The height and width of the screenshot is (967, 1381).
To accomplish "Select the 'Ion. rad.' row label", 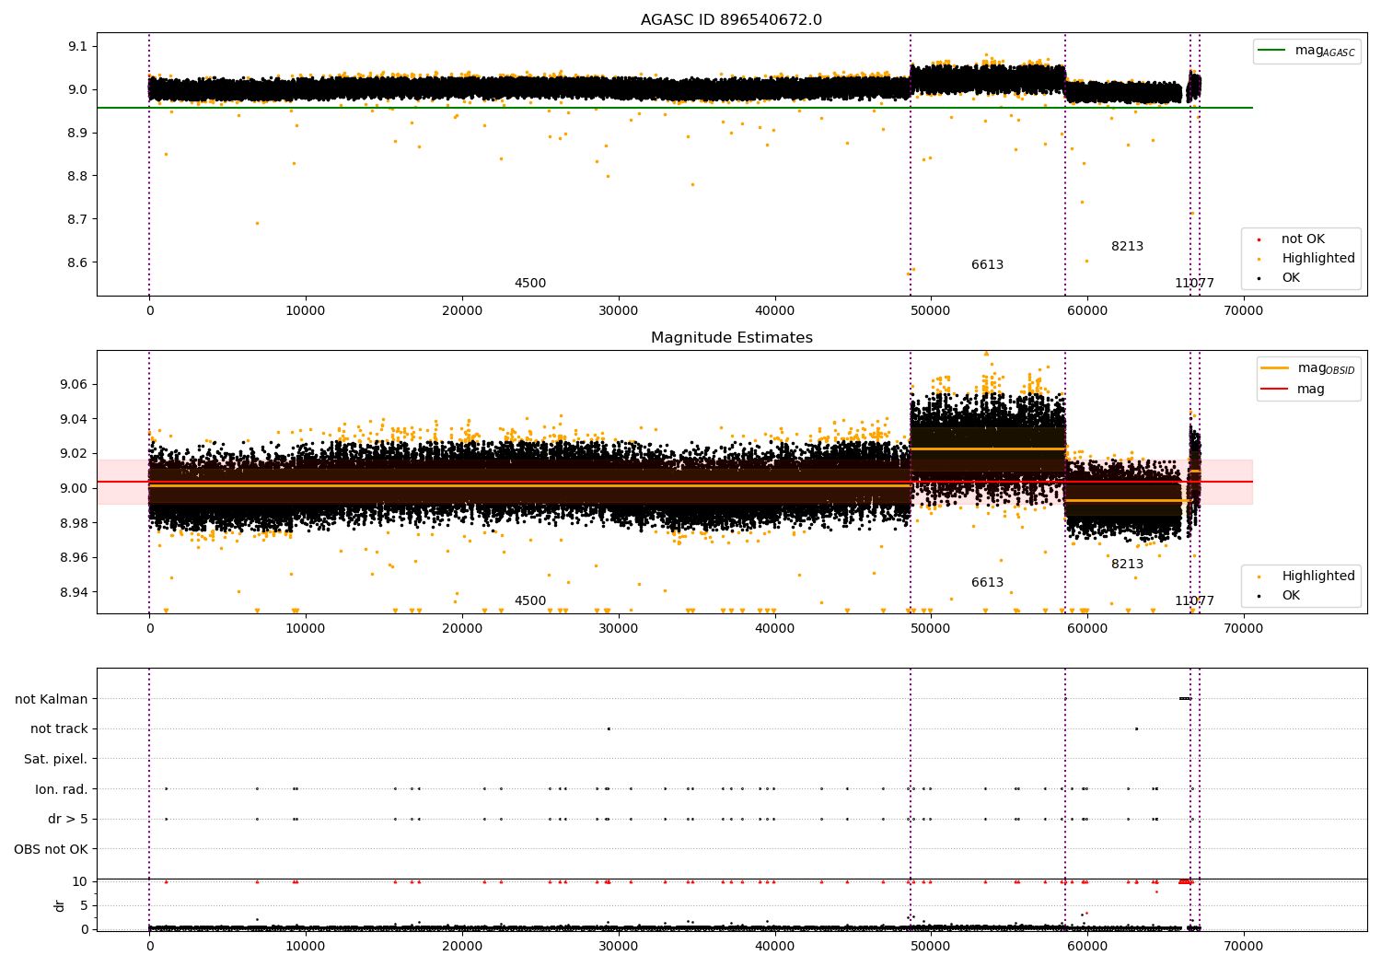I will (61, 789).
